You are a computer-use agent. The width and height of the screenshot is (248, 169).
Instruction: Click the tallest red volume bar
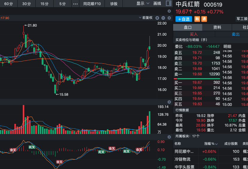pos(24,119)
